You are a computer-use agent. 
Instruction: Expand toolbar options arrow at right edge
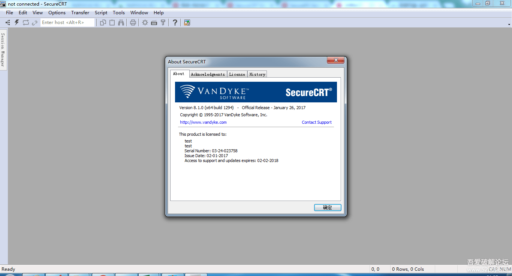click(509, 24)
